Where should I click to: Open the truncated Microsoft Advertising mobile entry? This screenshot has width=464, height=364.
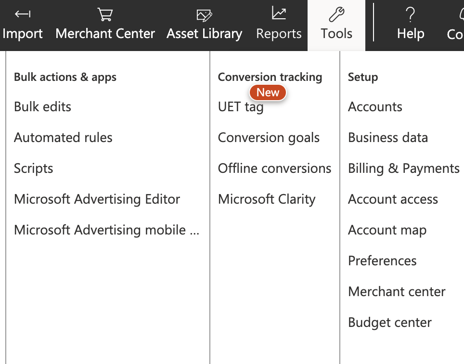tap(106, 230)
